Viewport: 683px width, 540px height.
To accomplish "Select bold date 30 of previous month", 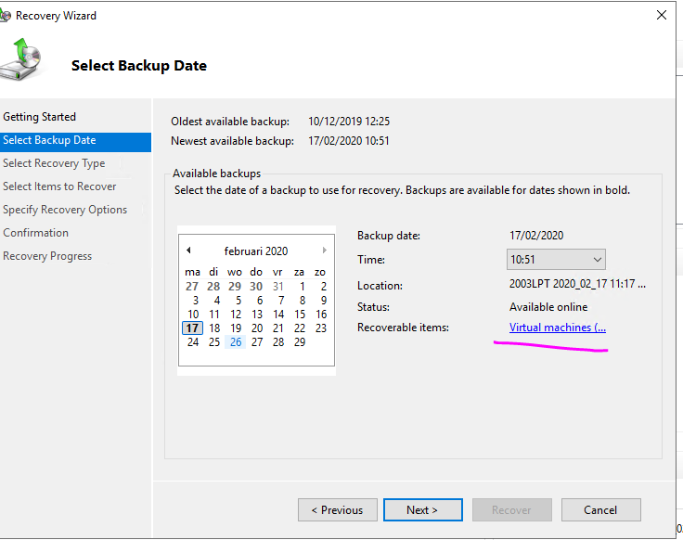I will pos(256,286).
